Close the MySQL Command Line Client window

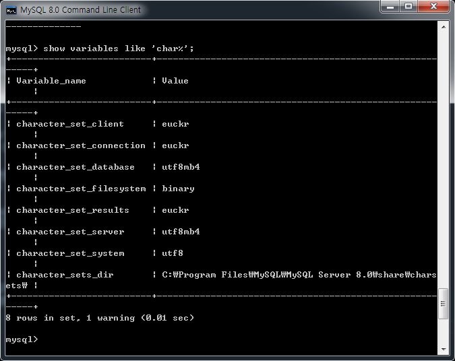click(433, 6)
